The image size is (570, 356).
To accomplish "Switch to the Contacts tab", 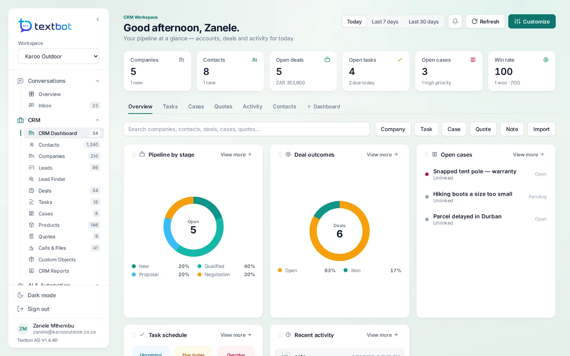I will coord(284,106).
